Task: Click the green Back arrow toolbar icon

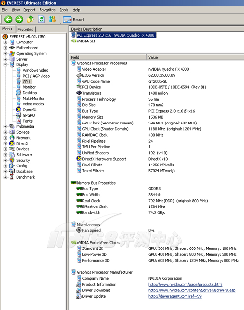Action: [x=8, y=20]
